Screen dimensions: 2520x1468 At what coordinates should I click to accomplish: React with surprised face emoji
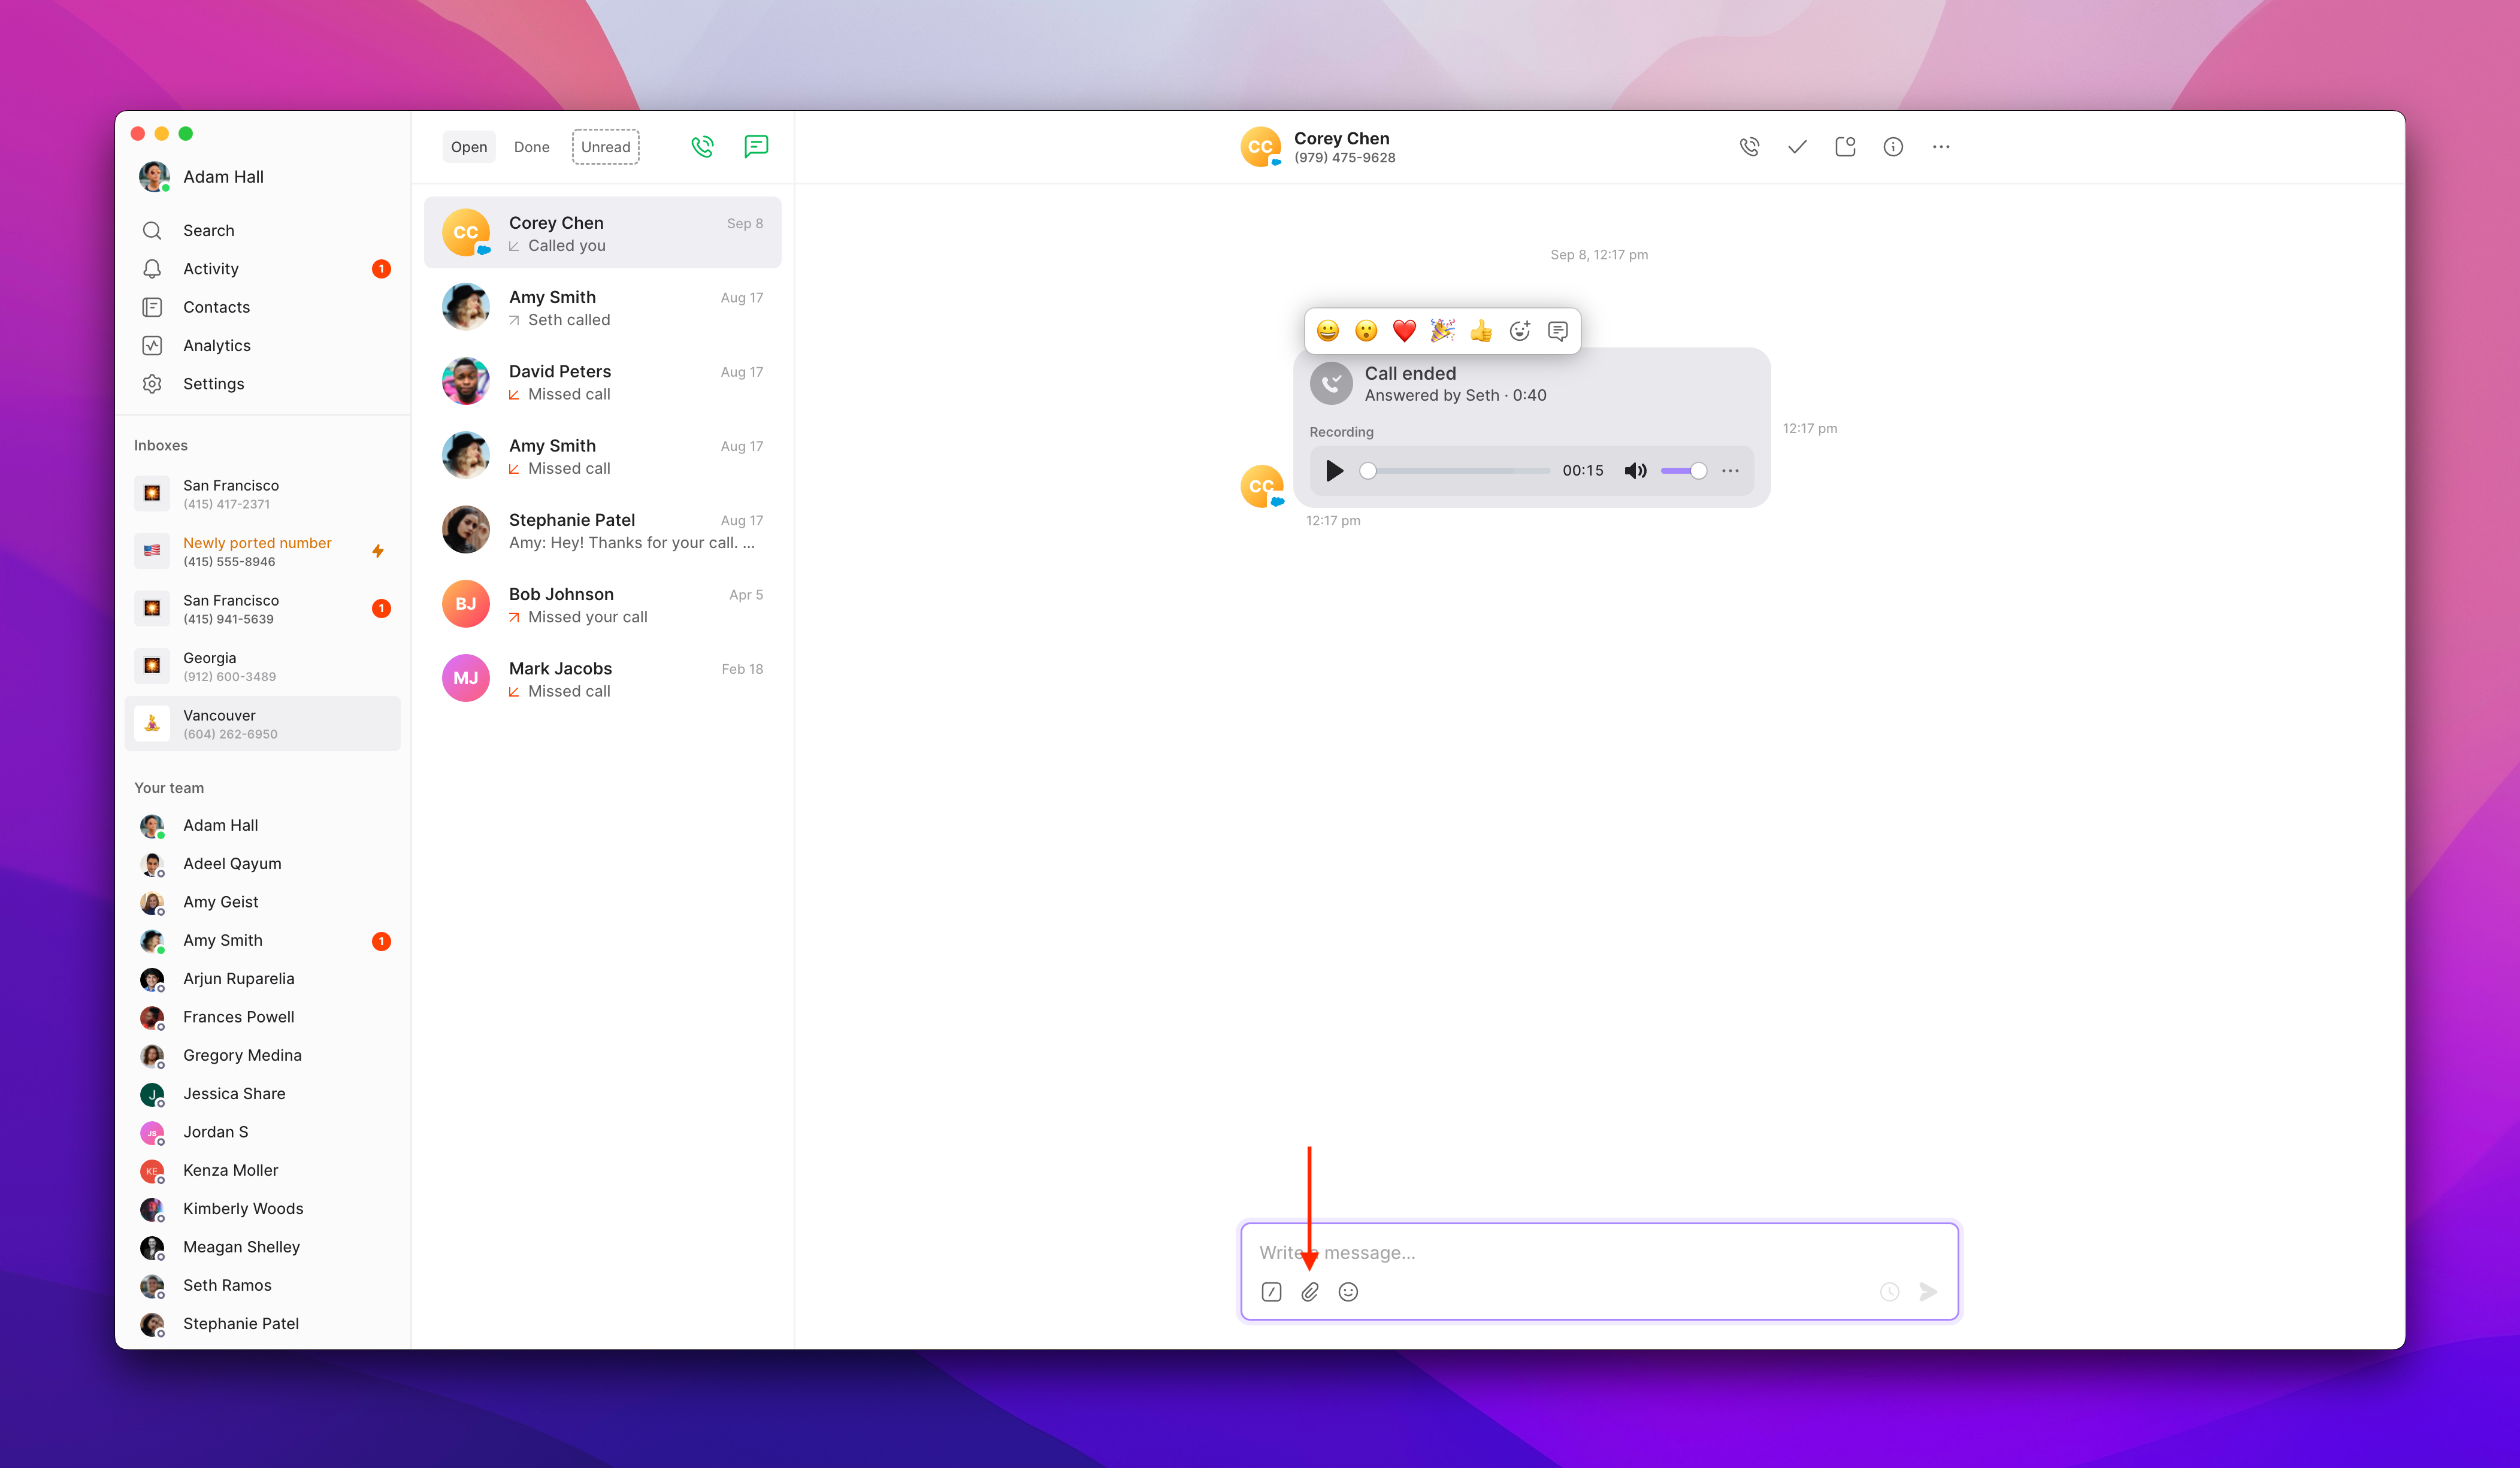pos(1366,331)
